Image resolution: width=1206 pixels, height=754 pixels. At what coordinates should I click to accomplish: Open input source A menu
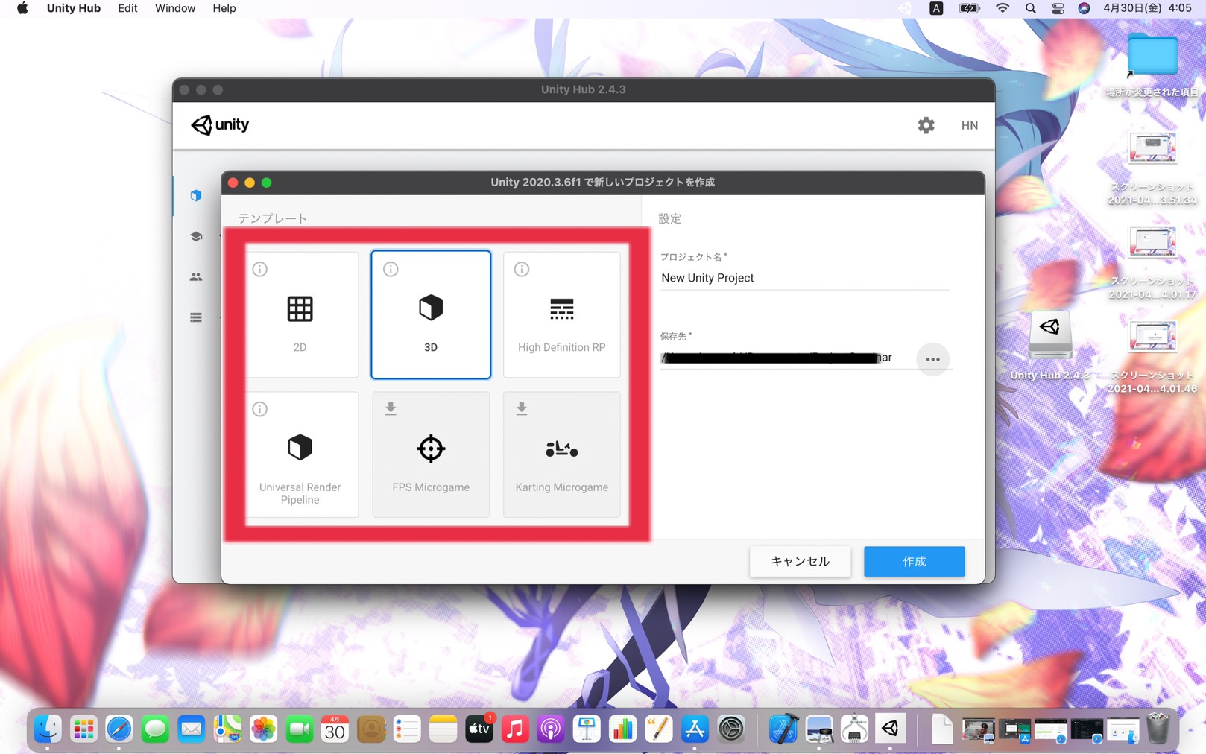tap(936, 8)
